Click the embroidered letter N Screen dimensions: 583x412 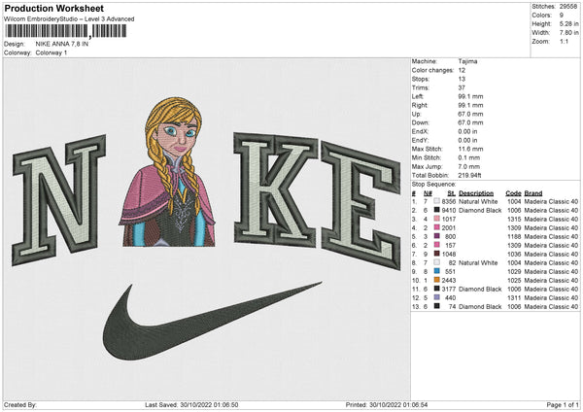(58, 200)
